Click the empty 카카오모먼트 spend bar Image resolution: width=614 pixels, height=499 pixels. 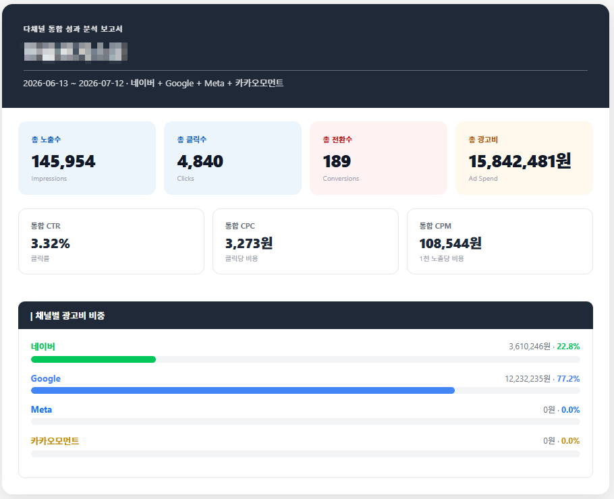(x=306, y=454)
